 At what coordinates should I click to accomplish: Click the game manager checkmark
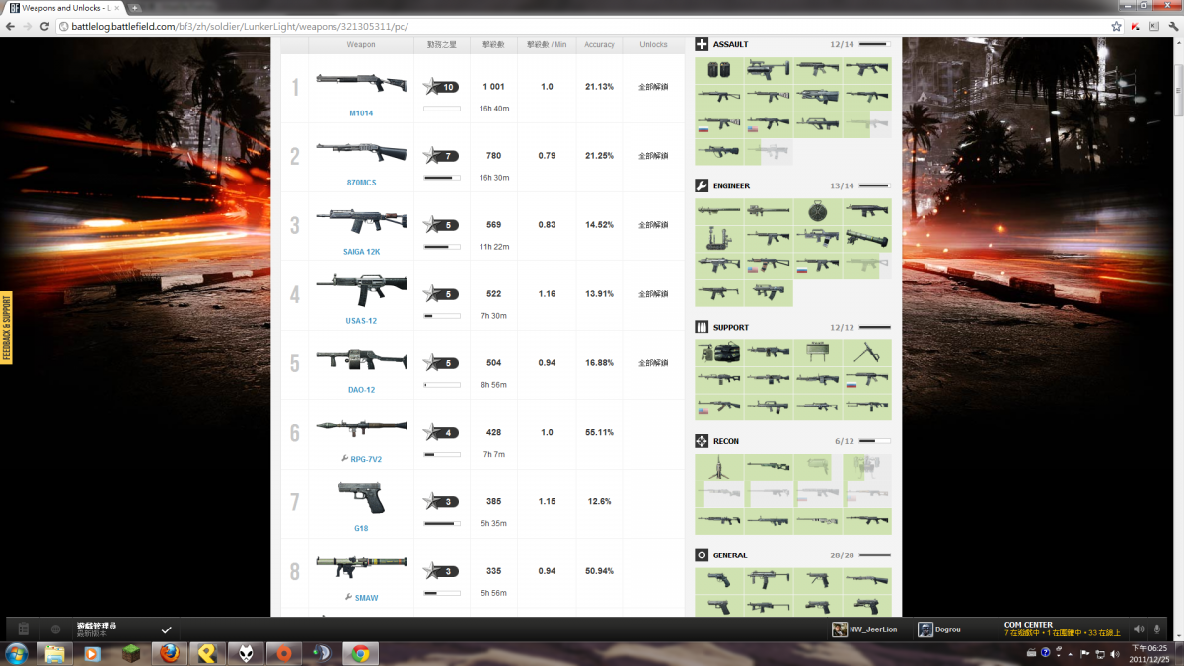(166, 629)
